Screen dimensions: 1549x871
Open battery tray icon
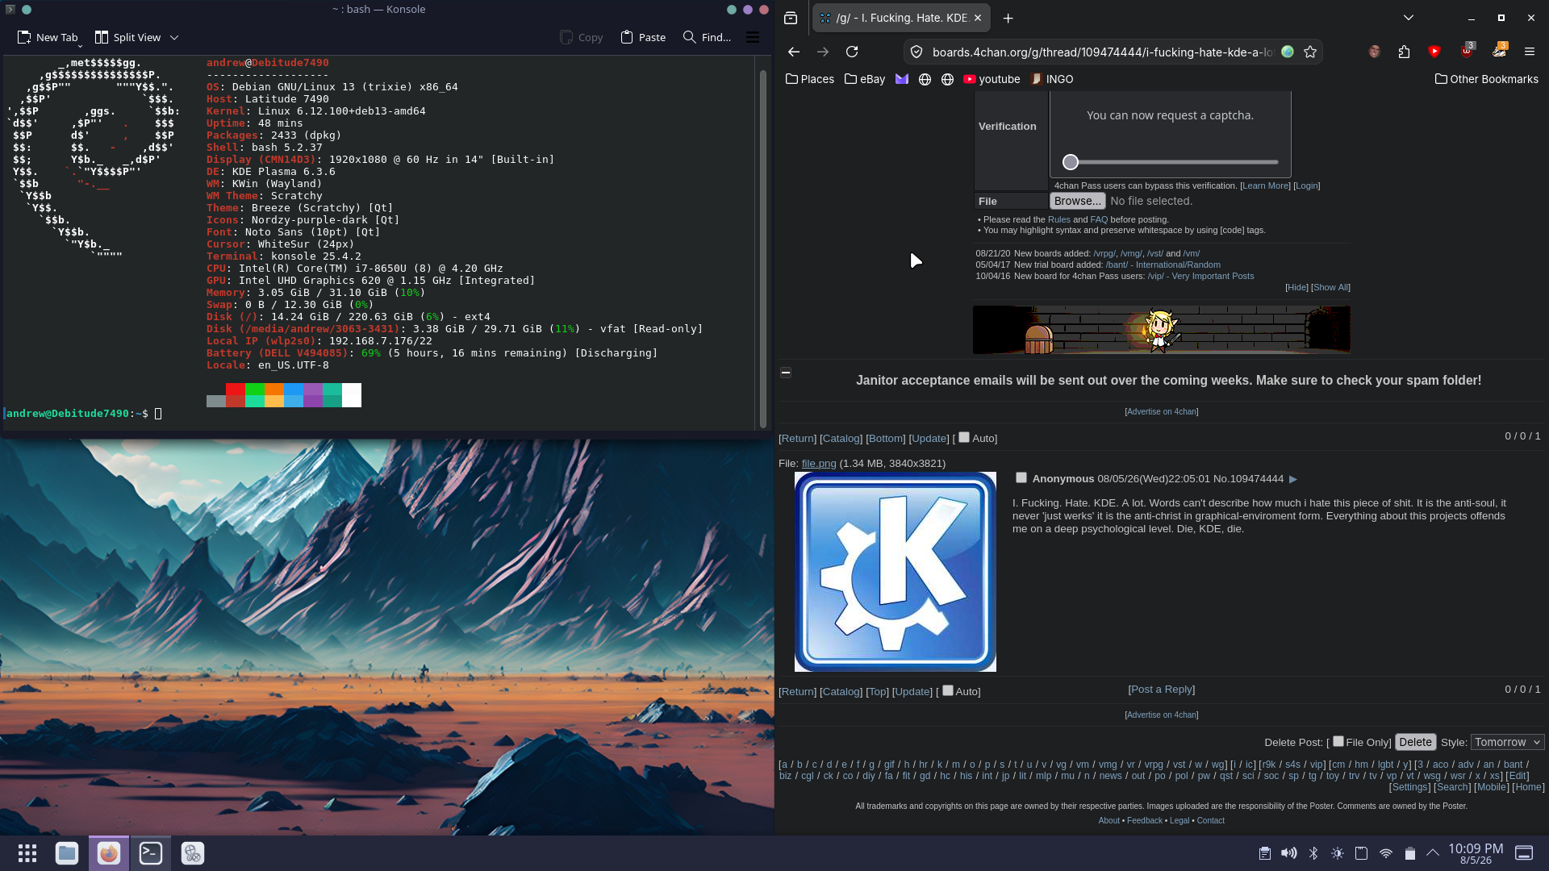pos(1410,853)
